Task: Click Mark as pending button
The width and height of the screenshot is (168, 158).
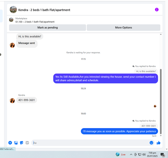Action: 47,28
